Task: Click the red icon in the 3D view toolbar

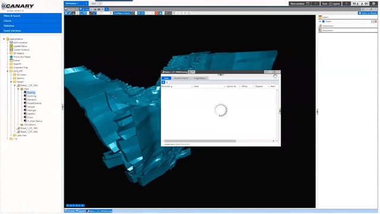Action: coord(156,13)
